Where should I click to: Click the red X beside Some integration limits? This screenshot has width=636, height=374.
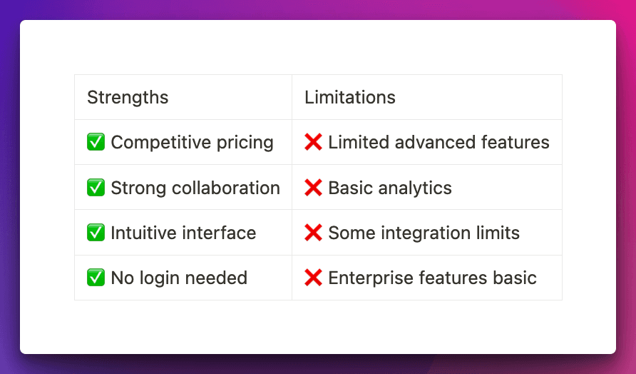pos(313,233)
